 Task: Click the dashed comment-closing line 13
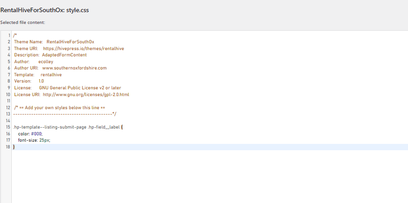coord(65,114)
